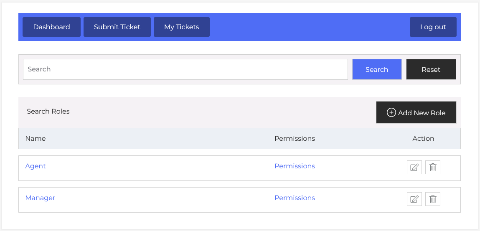
Task: Log out of the account
Action: click(433, 27)
